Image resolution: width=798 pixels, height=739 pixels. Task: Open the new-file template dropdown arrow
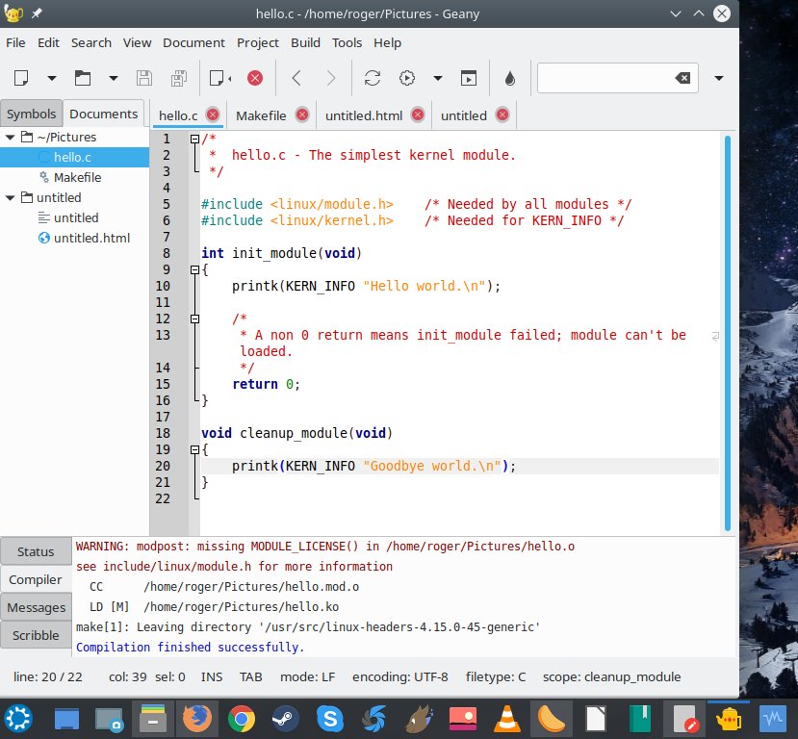click(50, 78)
